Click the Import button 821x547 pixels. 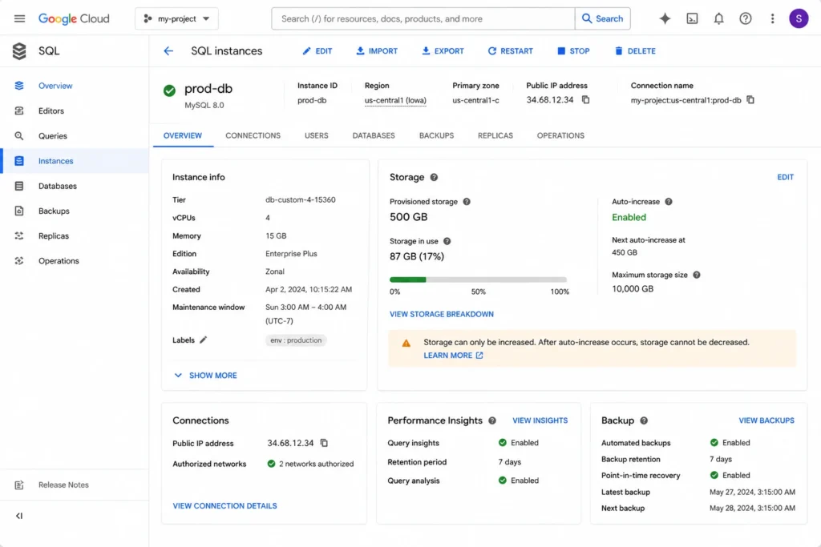377,50
